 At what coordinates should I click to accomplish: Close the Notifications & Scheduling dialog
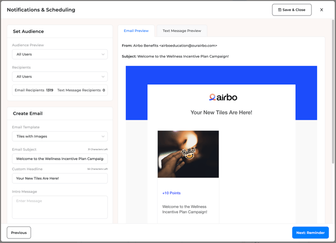[321, 10]
